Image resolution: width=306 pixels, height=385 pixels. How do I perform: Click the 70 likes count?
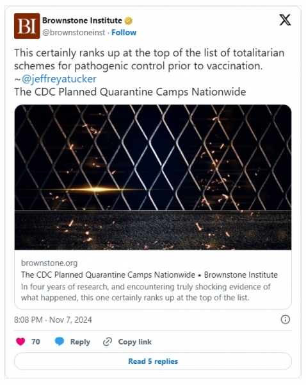click(35, 341)
